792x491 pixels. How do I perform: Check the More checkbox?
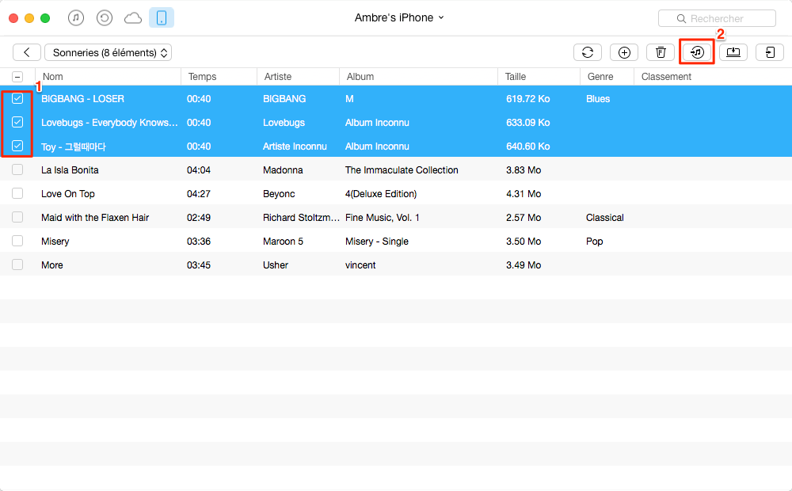pos(17,265)
